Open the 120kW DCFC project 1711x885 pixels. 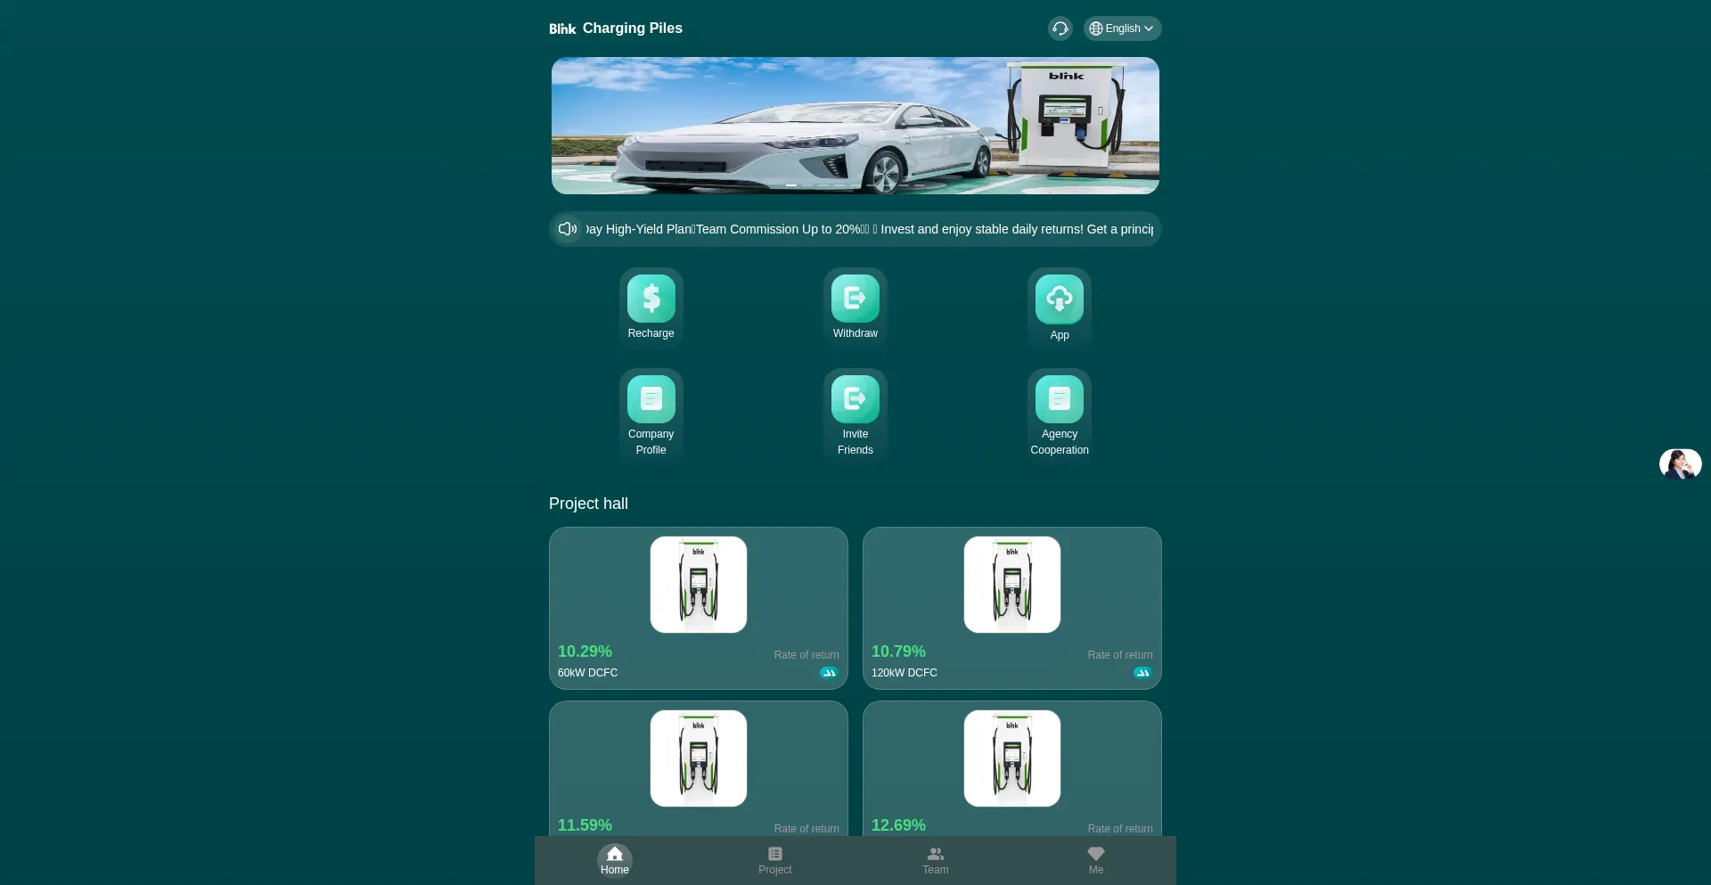pyautogui.click(x=1011, y=609)
